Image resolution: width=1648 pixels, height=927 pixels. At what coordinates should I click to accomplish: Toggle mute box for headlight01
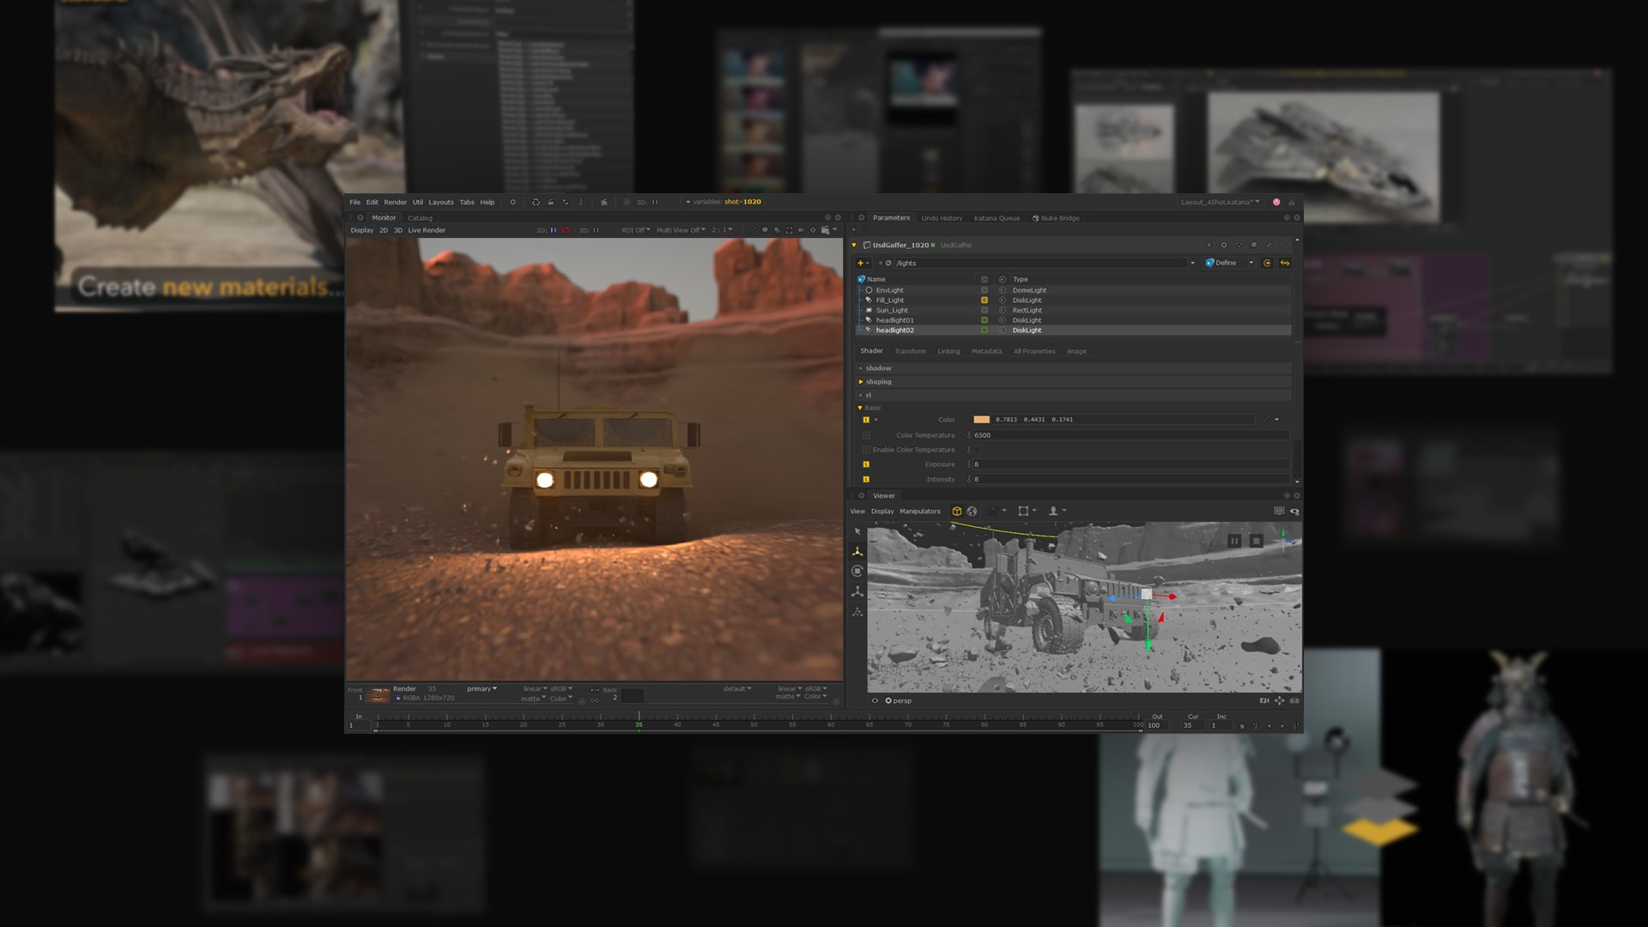[x=985, y=320]
